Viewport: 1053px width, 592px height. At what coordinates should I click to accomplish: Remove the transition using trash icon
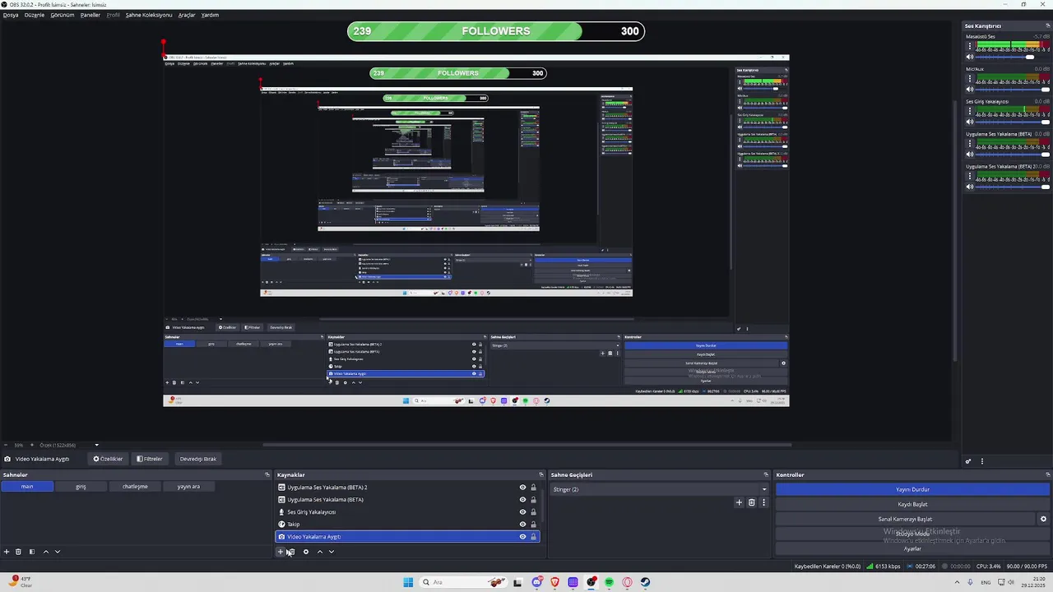click(751, 502)
